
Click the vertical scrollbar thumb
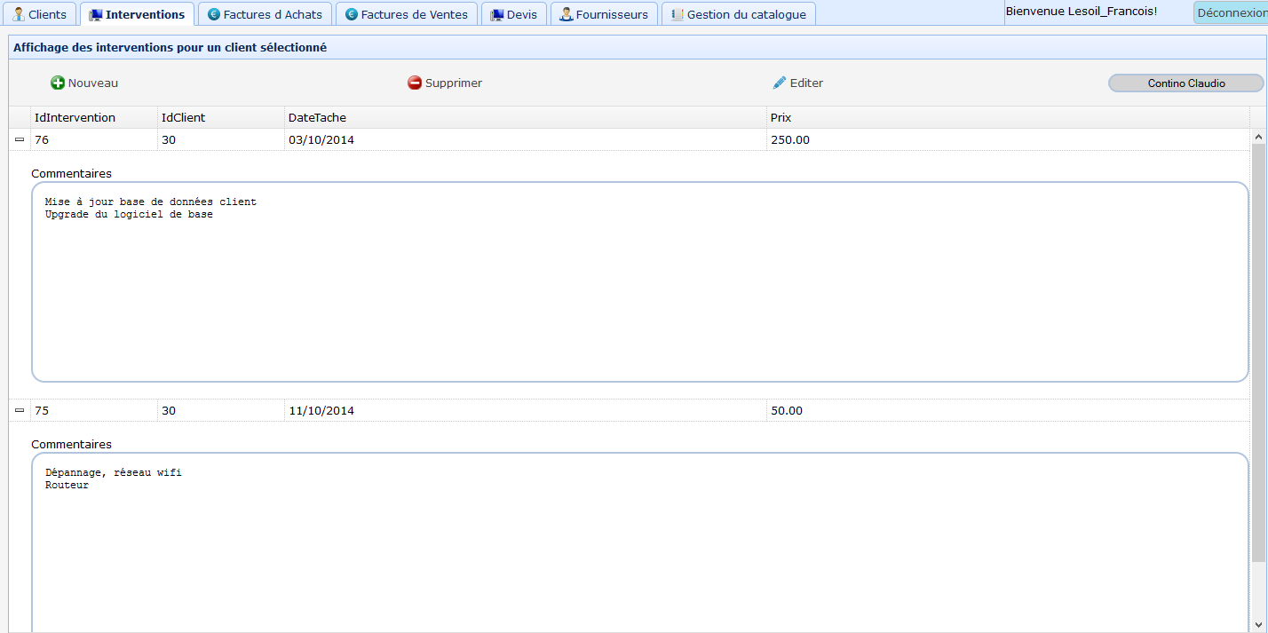(x=1258, y=352)
